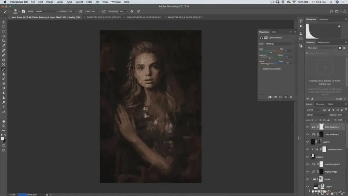Select the Move tool
Screen dimensions: 348x196
[3, 22]
